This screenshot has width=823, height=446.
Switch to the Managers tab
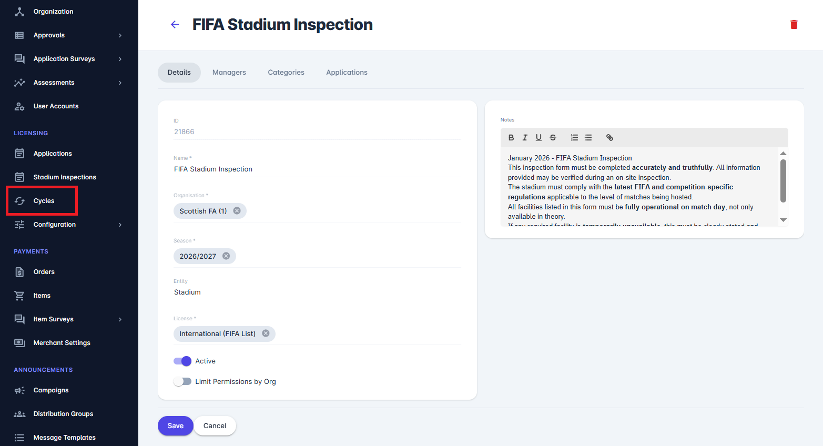(229, 73)
